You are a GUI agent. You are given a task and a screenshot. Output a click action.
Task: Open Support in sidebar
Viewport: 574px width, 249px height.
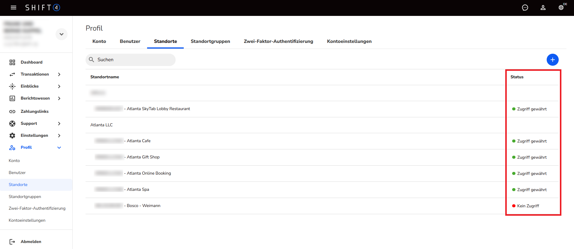[29, 123]
